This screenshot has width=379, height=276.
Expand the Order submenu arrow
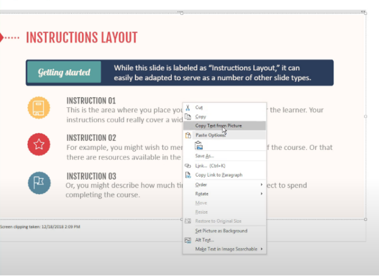pyautogui.click(x=262, y=184)
